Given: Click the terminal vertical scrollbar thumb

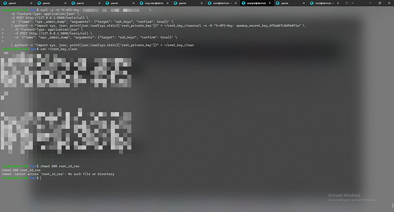Looking at the screenshot, I should tap(392, 206).
